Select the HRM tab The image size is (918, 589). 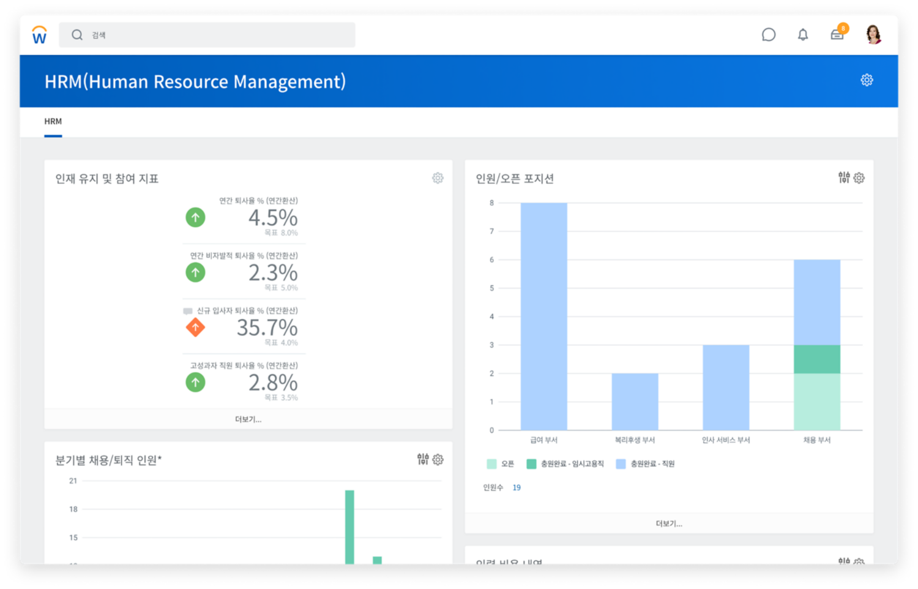pyautogui.click(x=53, y=121)
